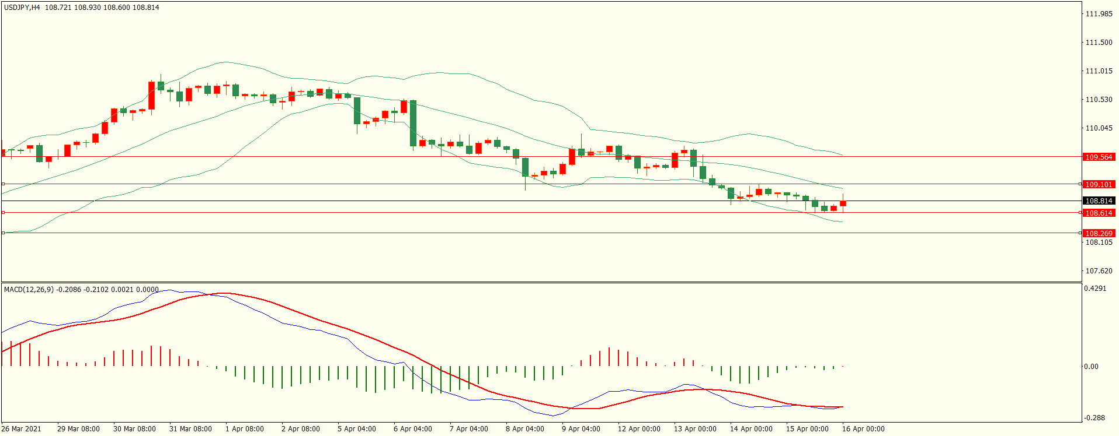Click the 107.620 price scale value
Viewport: 1119px width, 436px height.
pos(1099,271)
